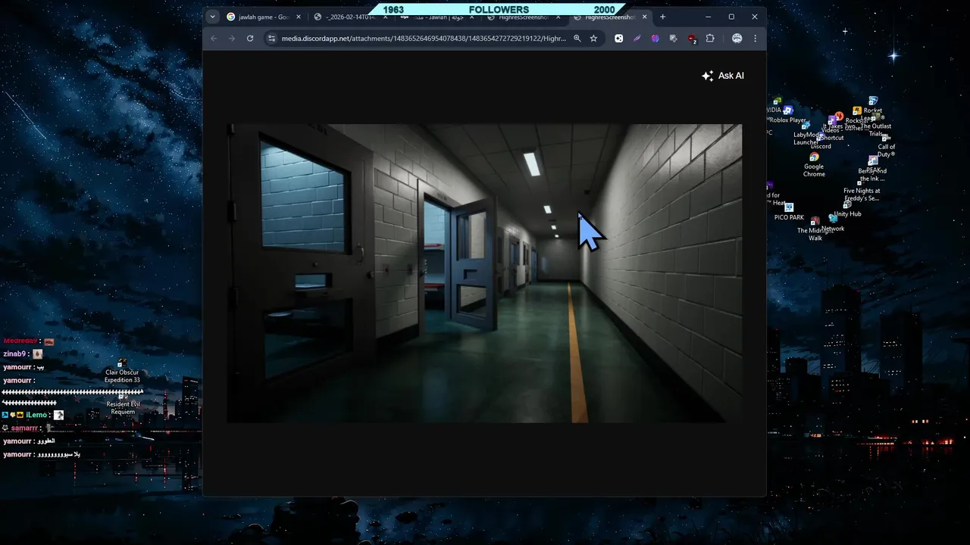Select Clair Obscur Expedition 33 shortcut
Image resolution: width=970 pixels, height=545 pixels.
[x=122, y=372]
